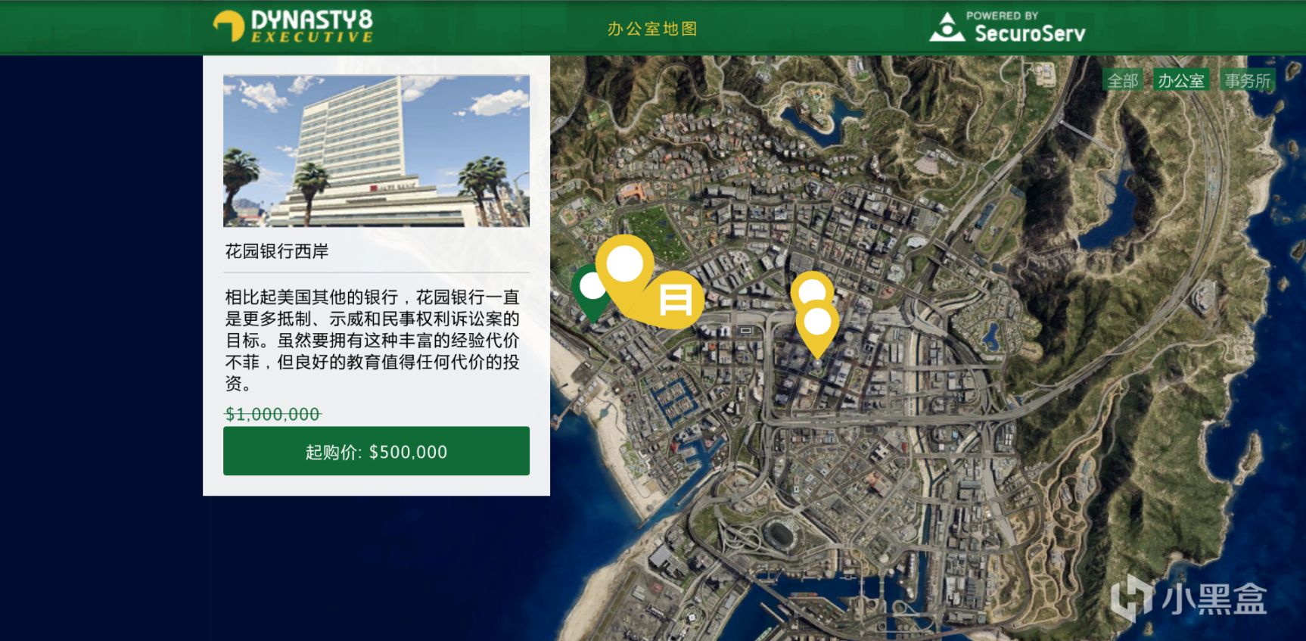Click the SecuroServ logo
1306x641 pixels.
tap(1007, 27)
